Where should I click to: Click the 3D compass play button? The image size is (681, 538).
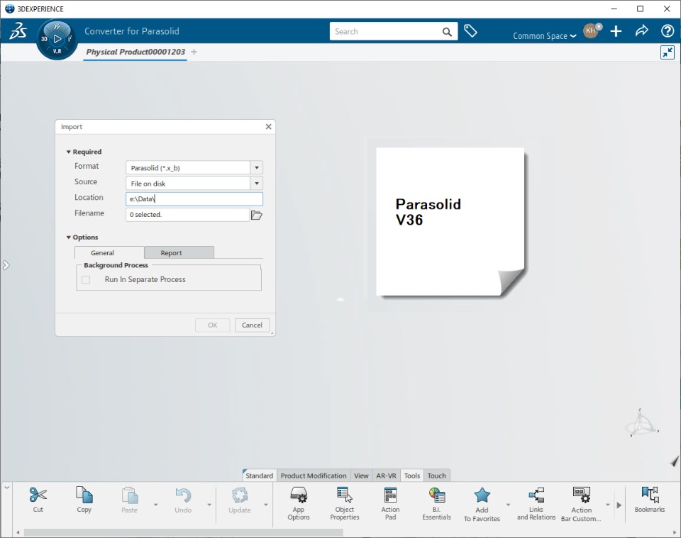tap(57, 38)
